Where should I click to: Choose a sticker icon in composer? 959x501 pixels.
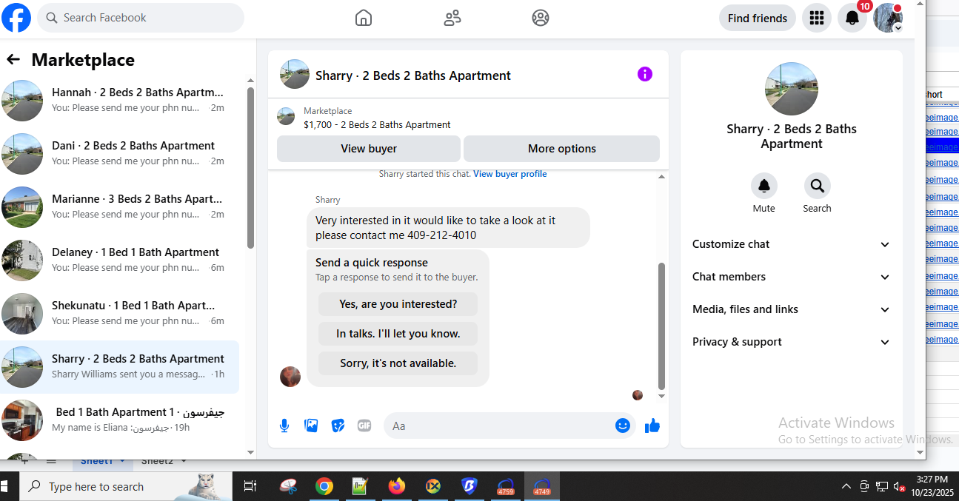pyautogui.click(x=338, y=426)
